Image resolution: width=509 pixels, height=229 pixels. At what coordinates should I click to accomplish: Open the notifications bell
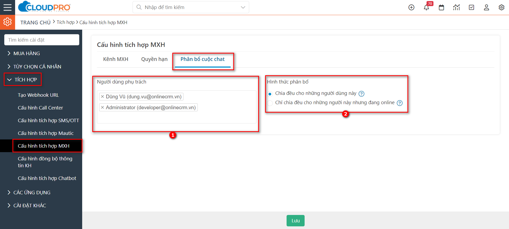click(x=426, y=7)
